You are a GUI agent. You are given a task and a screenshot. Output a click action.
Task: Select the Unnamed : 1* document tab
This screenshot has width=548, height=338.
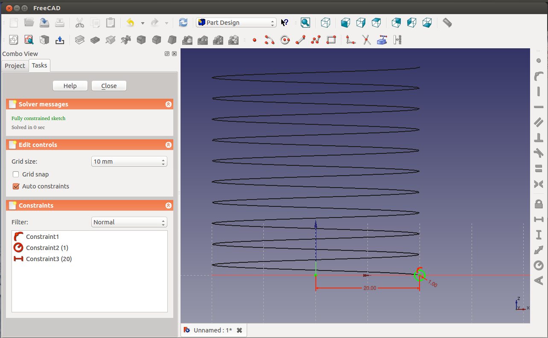pyautogui.click(x=213, y=330)
